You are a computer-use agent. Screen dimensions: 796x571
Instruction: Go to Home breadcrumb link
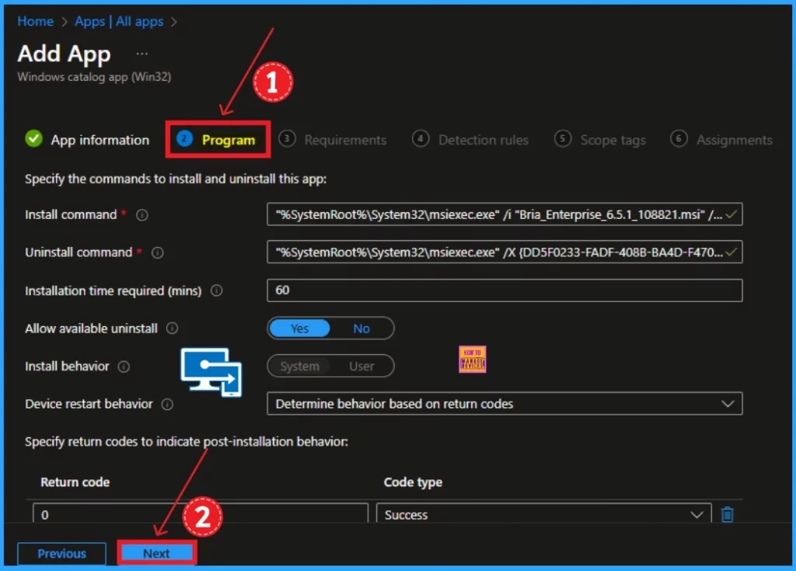(35, 22)
